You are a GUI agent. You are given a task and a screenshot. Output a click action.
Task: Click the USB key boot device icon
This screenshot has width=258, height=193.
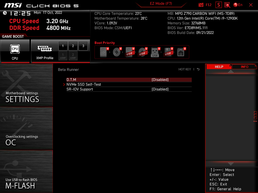point(155,52)
